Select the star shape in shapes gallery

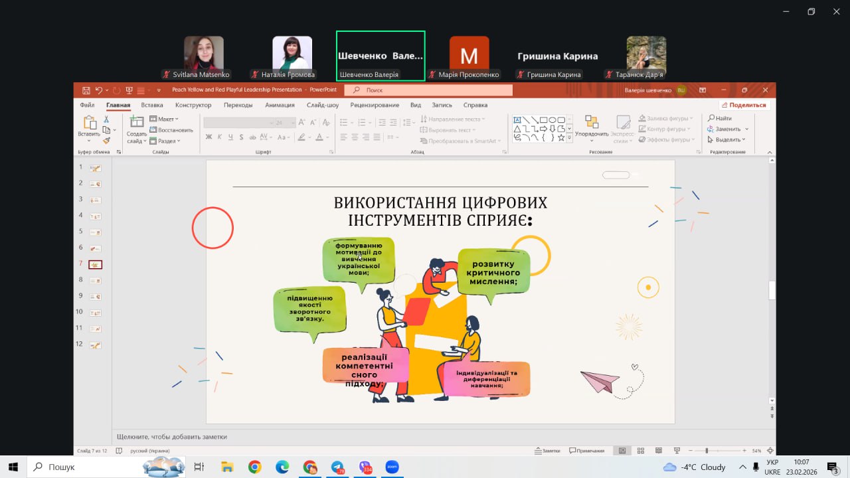tap(561, 137)
